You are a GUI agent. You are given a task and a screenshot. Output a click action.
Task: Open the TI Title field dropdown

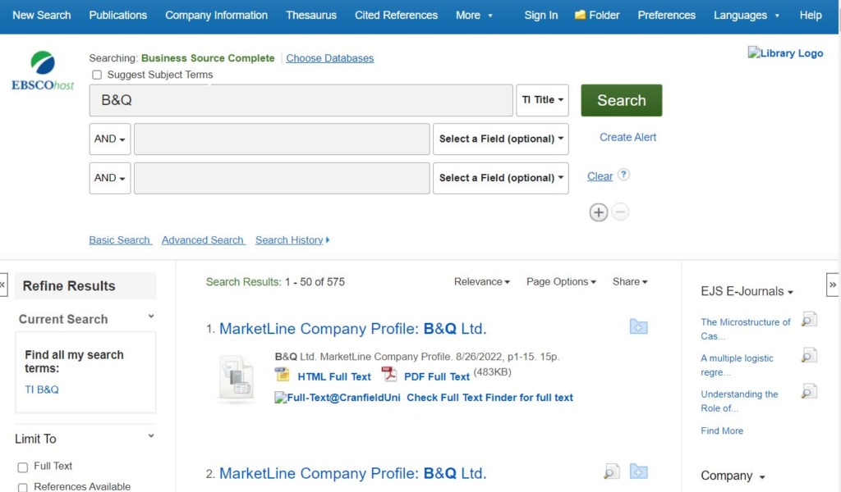543,100
